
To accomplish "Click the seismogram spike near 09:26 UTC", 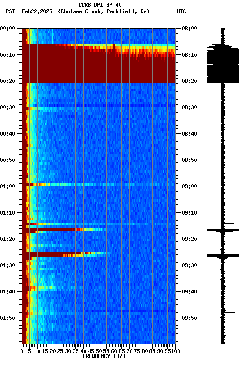I will (223, 255).
